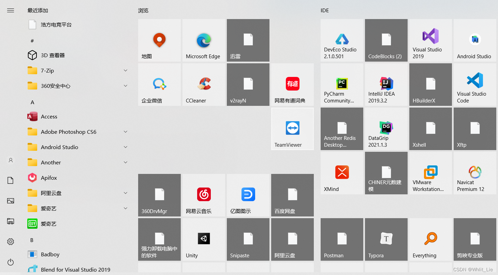
Task: Open Visual Studio Code tile
Action: [x=475, y=84]
